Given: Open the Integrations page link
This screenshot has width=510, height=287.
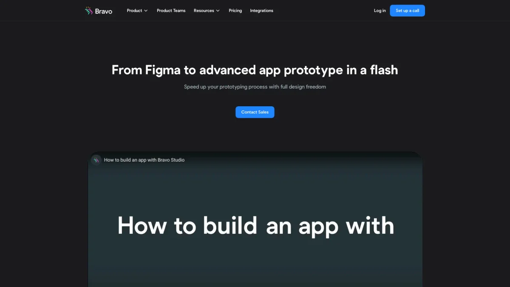Looking at the screenshot, I should click(261, 11).
